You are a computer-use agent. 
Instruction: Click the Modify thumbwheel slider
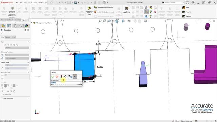(66, 85)
